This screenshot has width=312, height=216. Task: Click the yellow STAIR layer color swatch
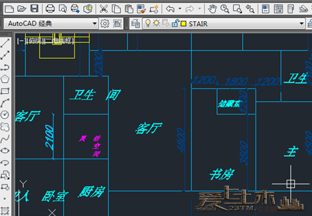pos(184,24)
